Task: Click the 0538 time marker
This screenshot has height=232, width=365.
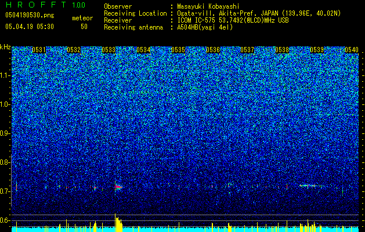Action: click(x=282, y=50)
